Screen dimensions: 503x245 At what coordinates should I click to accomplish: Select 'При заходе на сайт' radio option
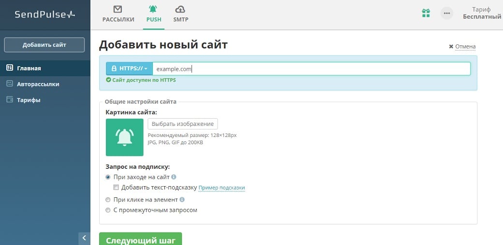pos(108,177)
